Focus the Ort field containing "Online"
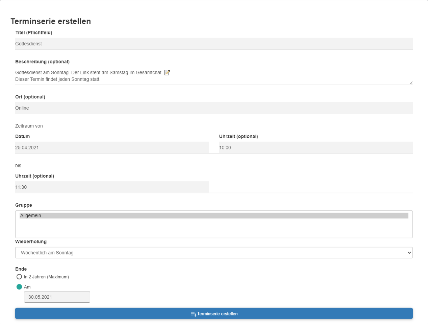 pyautogui.click(x=213, y=108)
